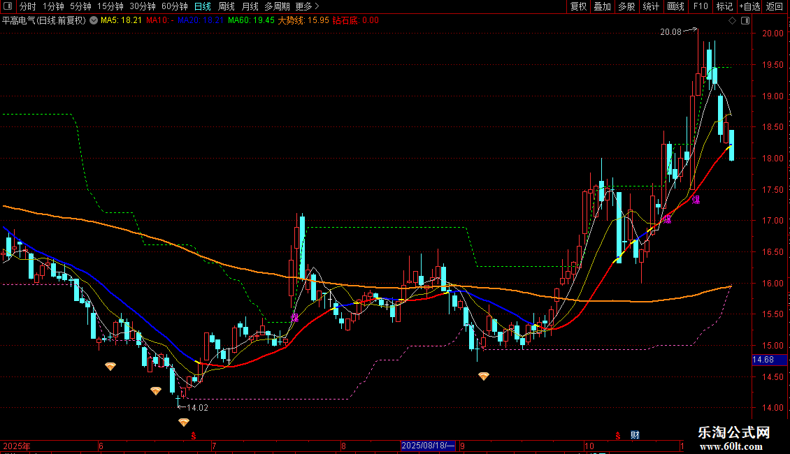The height and width of the screenshot is (454, 790).
Task: Switch to the 15分钟 period
Action: [110, 6]
